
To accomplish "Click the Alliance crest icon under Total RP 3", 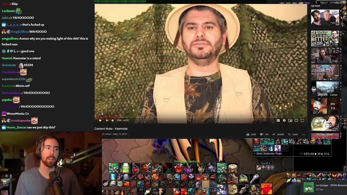I will (272, 168).
